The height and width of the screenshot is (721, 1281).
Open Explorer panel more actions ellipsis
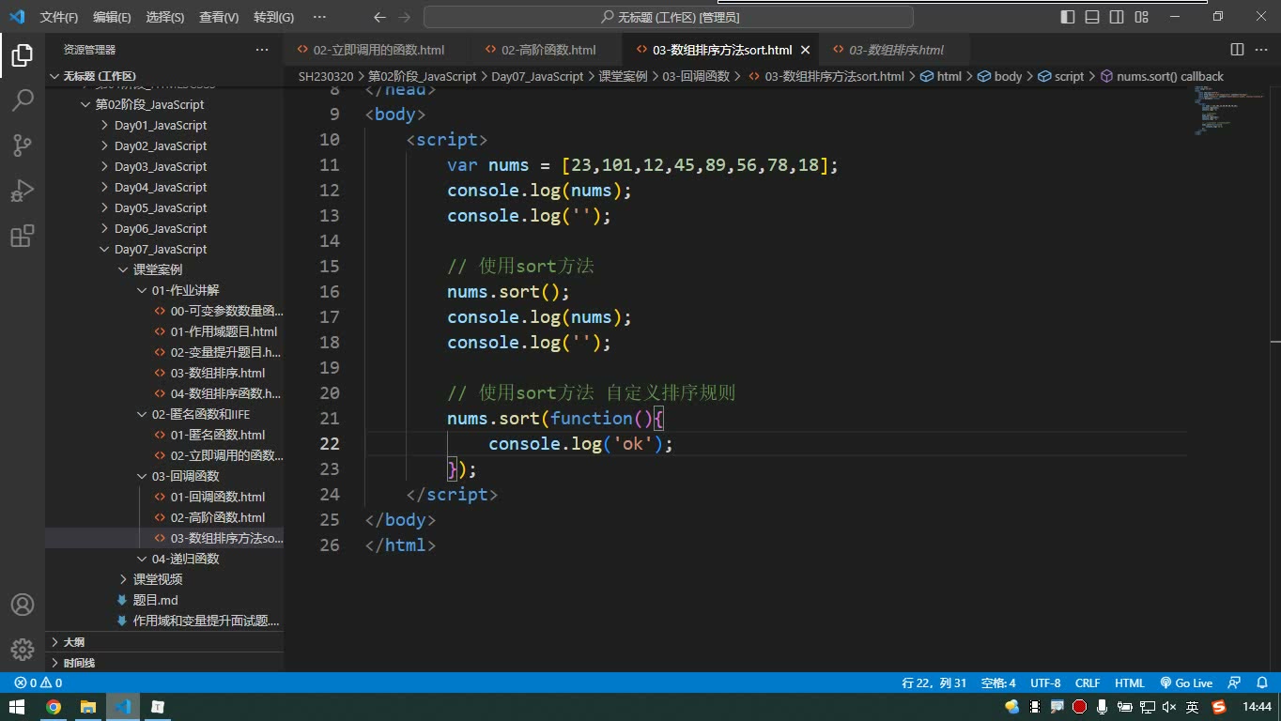[x=262, y=50]
